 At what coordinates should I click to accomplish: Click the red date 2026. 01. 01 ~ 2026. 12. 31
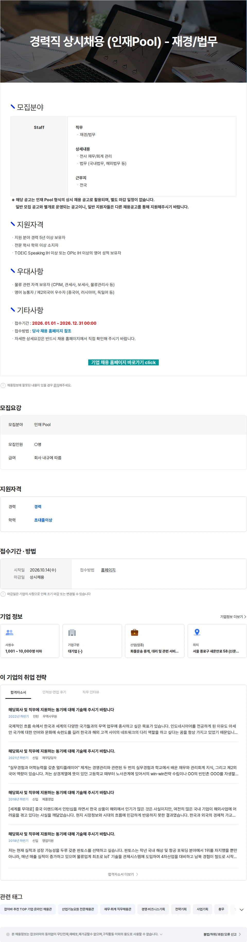64,323
